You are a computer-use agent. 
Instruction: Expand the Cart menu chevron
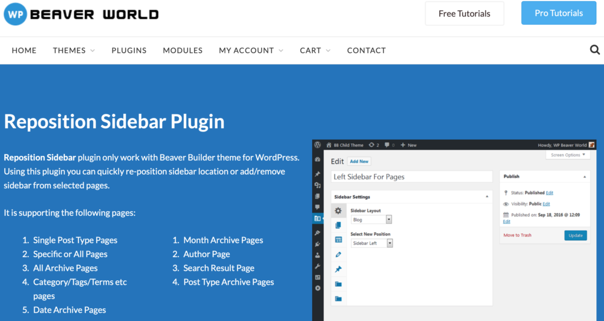328,51
